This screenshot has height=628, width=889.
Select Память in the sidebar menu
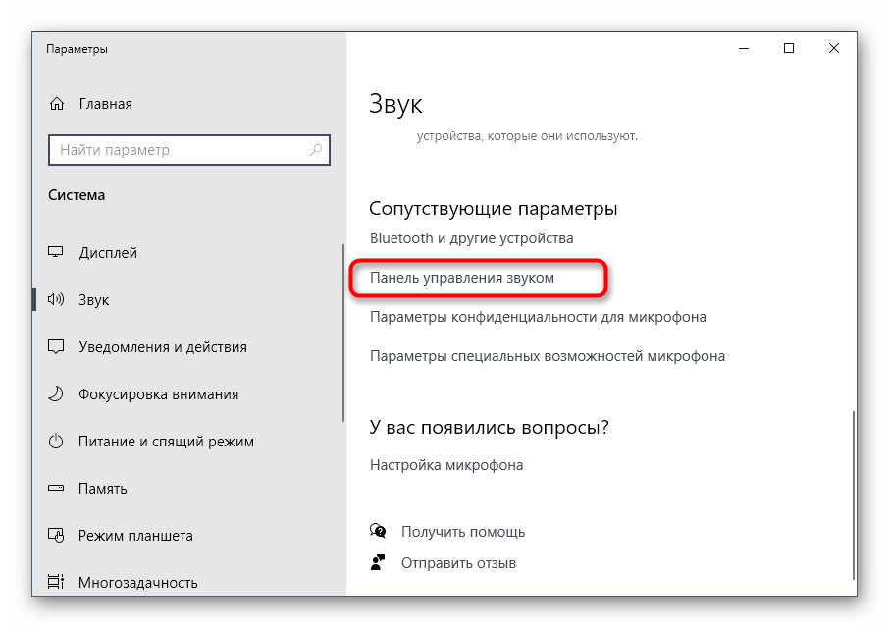pyautogui.click(x=103, y=489)
